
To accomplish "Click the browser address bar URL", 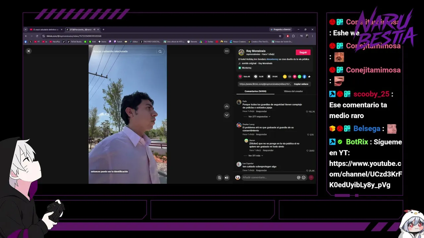I will point(74,36).
